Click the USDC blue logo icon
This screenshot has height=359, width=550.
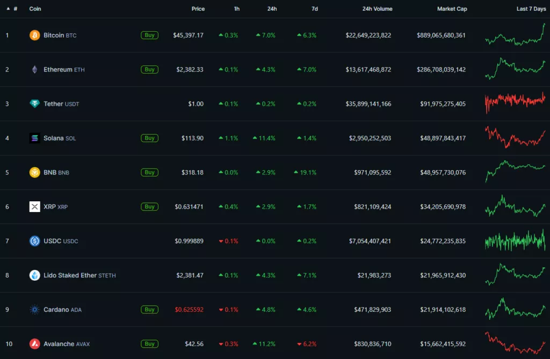(34, 241)
